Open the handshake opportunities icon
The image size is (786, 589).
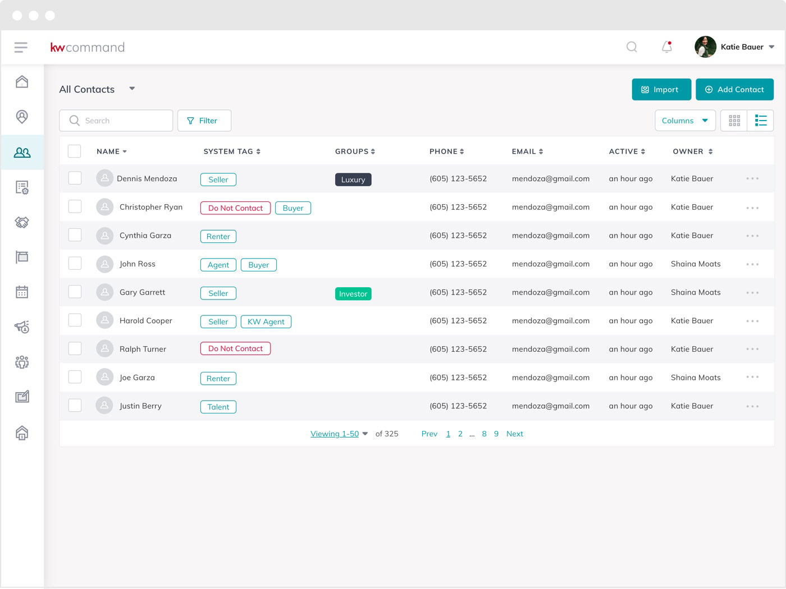(22, 222)
